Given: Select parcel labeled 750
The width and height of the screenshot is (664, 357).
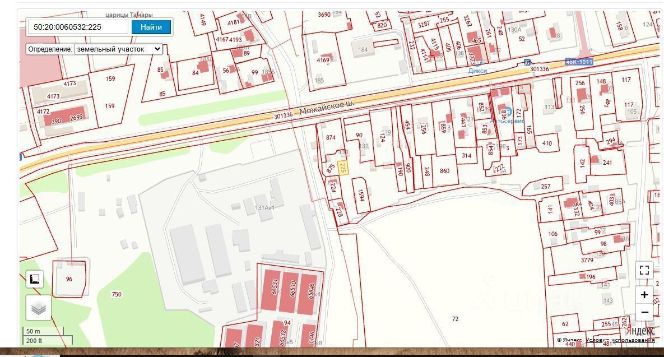Looking at the screenshot, I should pyautogui.click(x=117, y=294).
